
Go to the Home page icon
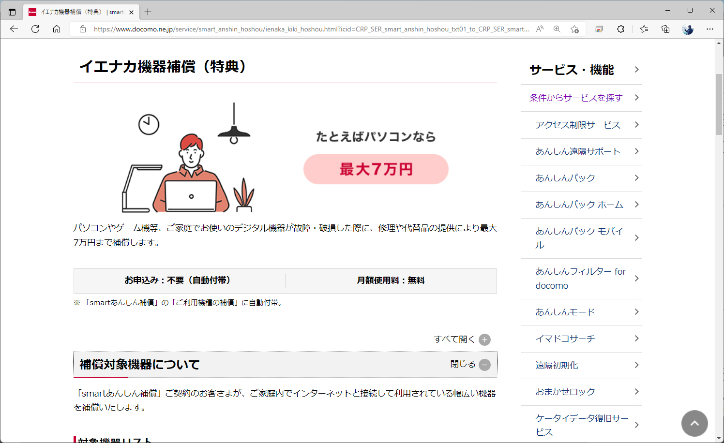57,29
